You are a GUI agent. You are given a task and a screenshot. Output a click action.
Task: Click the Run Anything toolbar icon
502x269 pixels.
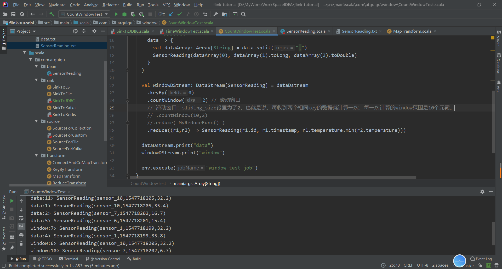point(235,14)
